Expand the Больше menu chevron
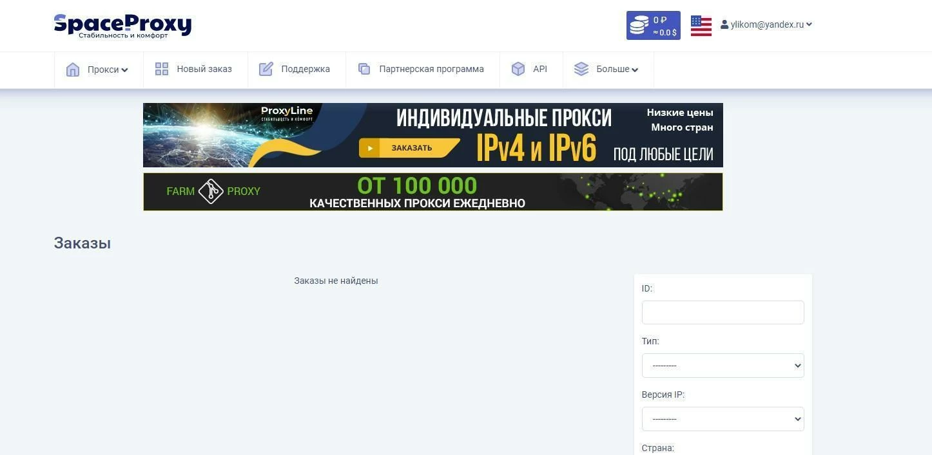Image resolution: width=932 pixels, height=455 pixels. coord(635,70)
